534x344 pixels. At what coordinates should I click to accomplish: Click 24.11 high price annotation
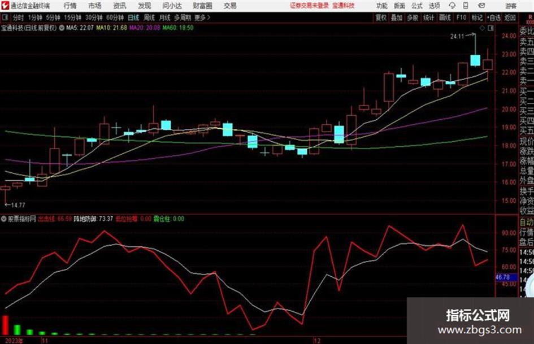coord(457,36)
